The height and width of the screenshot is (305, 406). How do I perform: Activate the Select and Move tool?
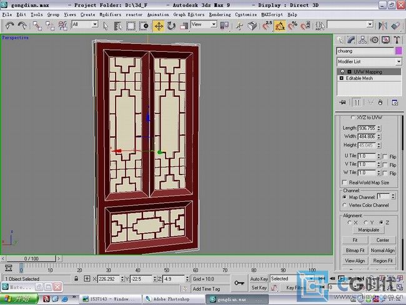[159, 26]
